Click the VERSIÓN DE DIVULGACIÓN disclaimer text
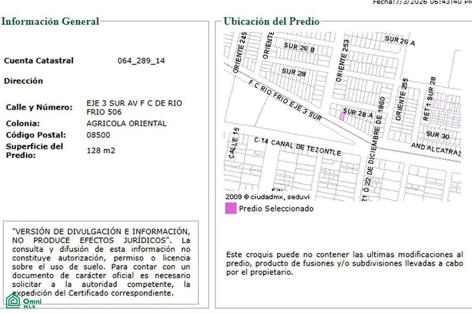Image resolution: width=472 pixels, height=314 pixels. (101, 262)
